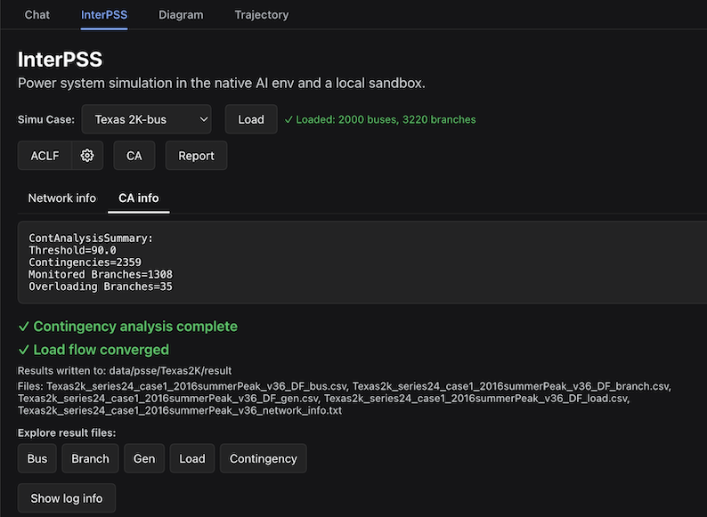This screenshot has width=707, height=517.
Task: Open the Simu Case dropdown showing Texas 2K-bus
Action: (146, 119)
